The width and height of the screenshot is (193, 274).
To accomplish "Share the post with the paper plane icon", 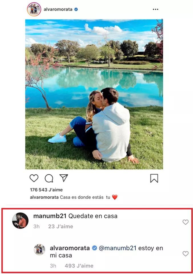I will tap(64, 178).
